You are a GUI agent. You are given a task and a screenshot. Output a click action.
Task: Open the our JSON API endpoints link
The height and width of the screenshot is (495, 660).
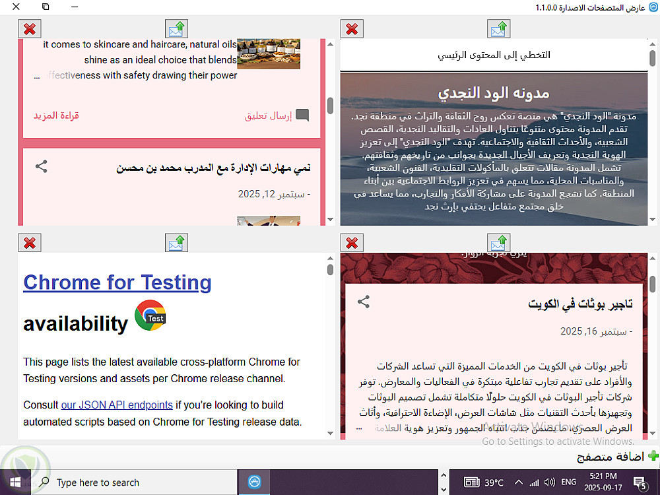point(117,405)
